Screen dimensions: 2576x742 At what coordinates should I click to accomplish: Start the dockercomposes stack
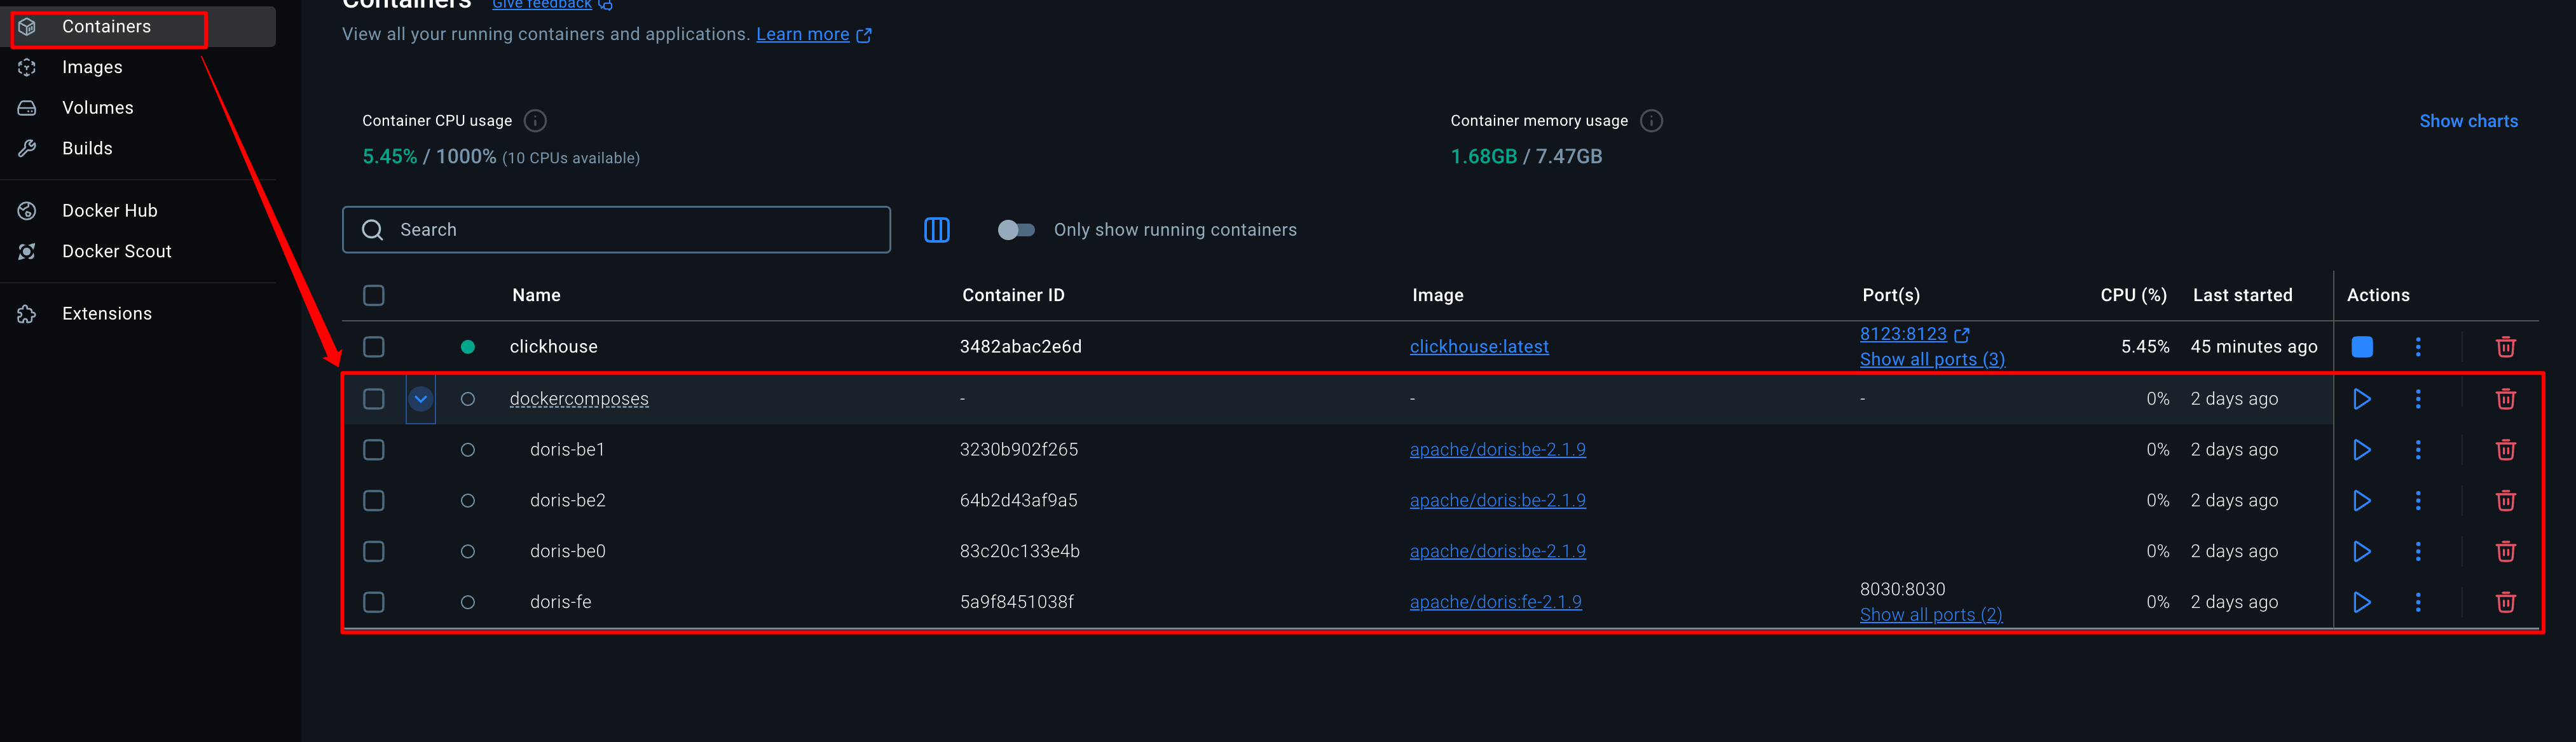(2361, 398)
